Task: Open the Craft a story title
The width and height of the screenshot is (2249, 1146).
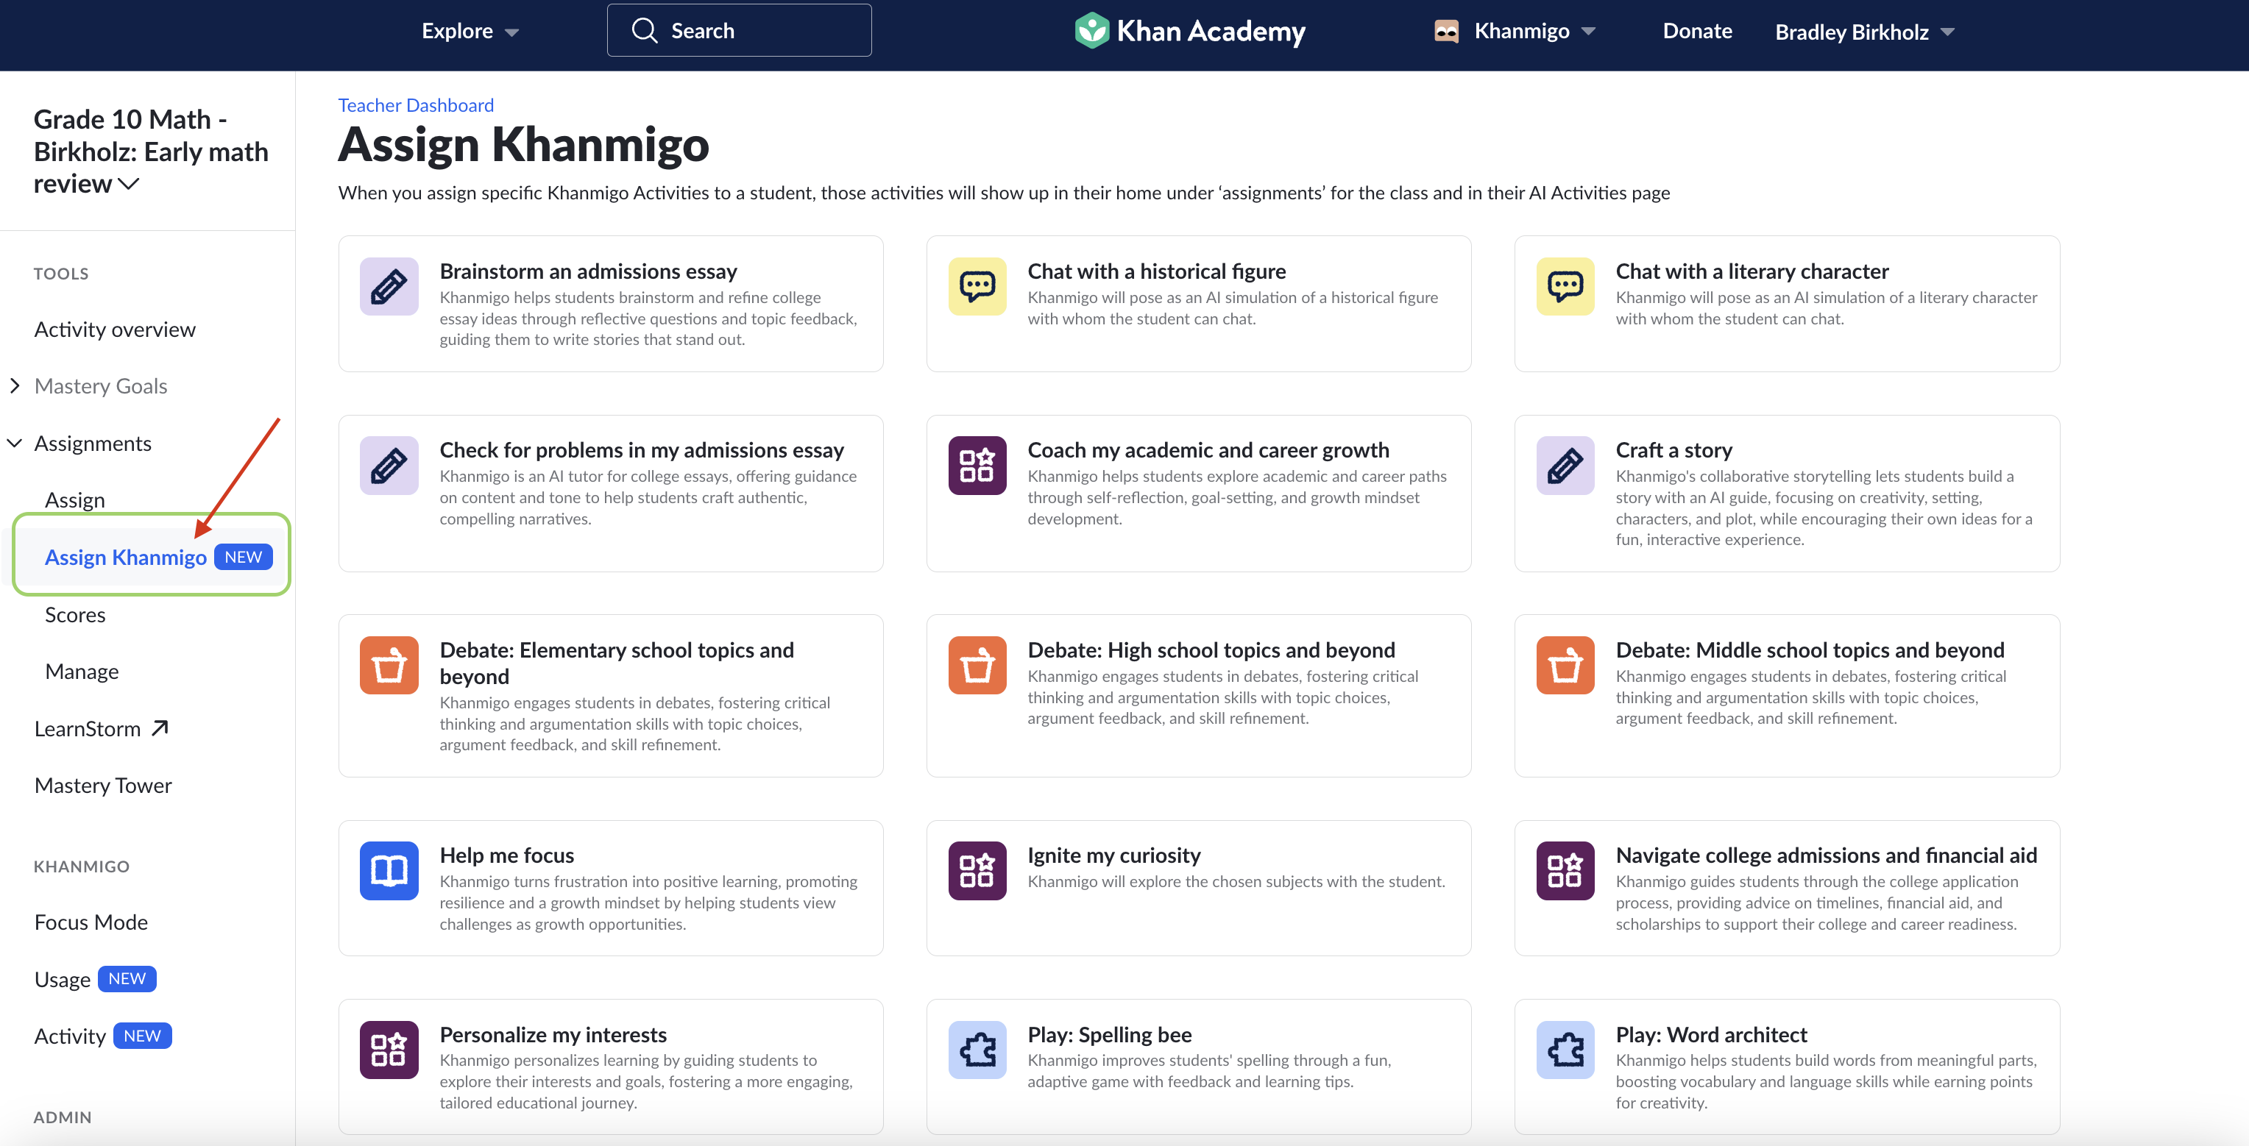Action: pyautogui.click(x=1673, y=450)
